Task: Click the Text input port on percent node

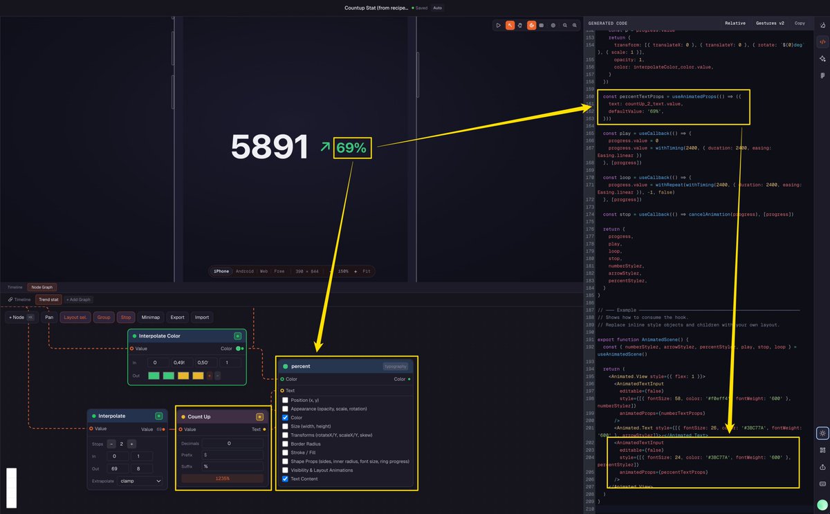Action: [x=282, y=391]
